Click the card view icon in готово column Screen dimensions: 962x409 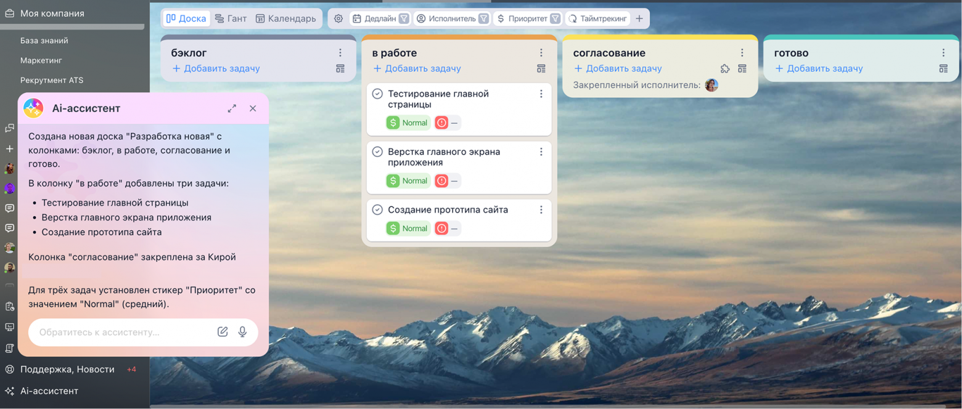coord(943,69)
